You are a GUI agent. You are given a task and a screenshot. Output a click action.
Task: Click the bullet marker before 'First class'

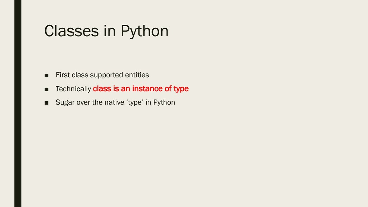[x=46, y=75]
